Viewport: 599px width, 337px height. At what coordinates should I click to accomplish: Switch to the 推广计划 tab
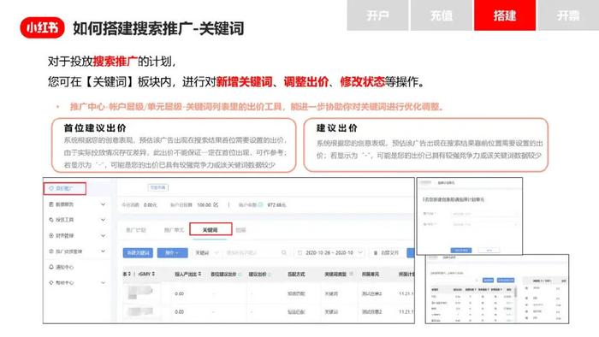(136, 230)
